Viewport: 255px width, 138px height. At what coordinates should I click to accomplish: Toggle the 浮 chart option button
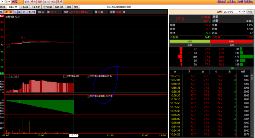click(x=19, y=12)
